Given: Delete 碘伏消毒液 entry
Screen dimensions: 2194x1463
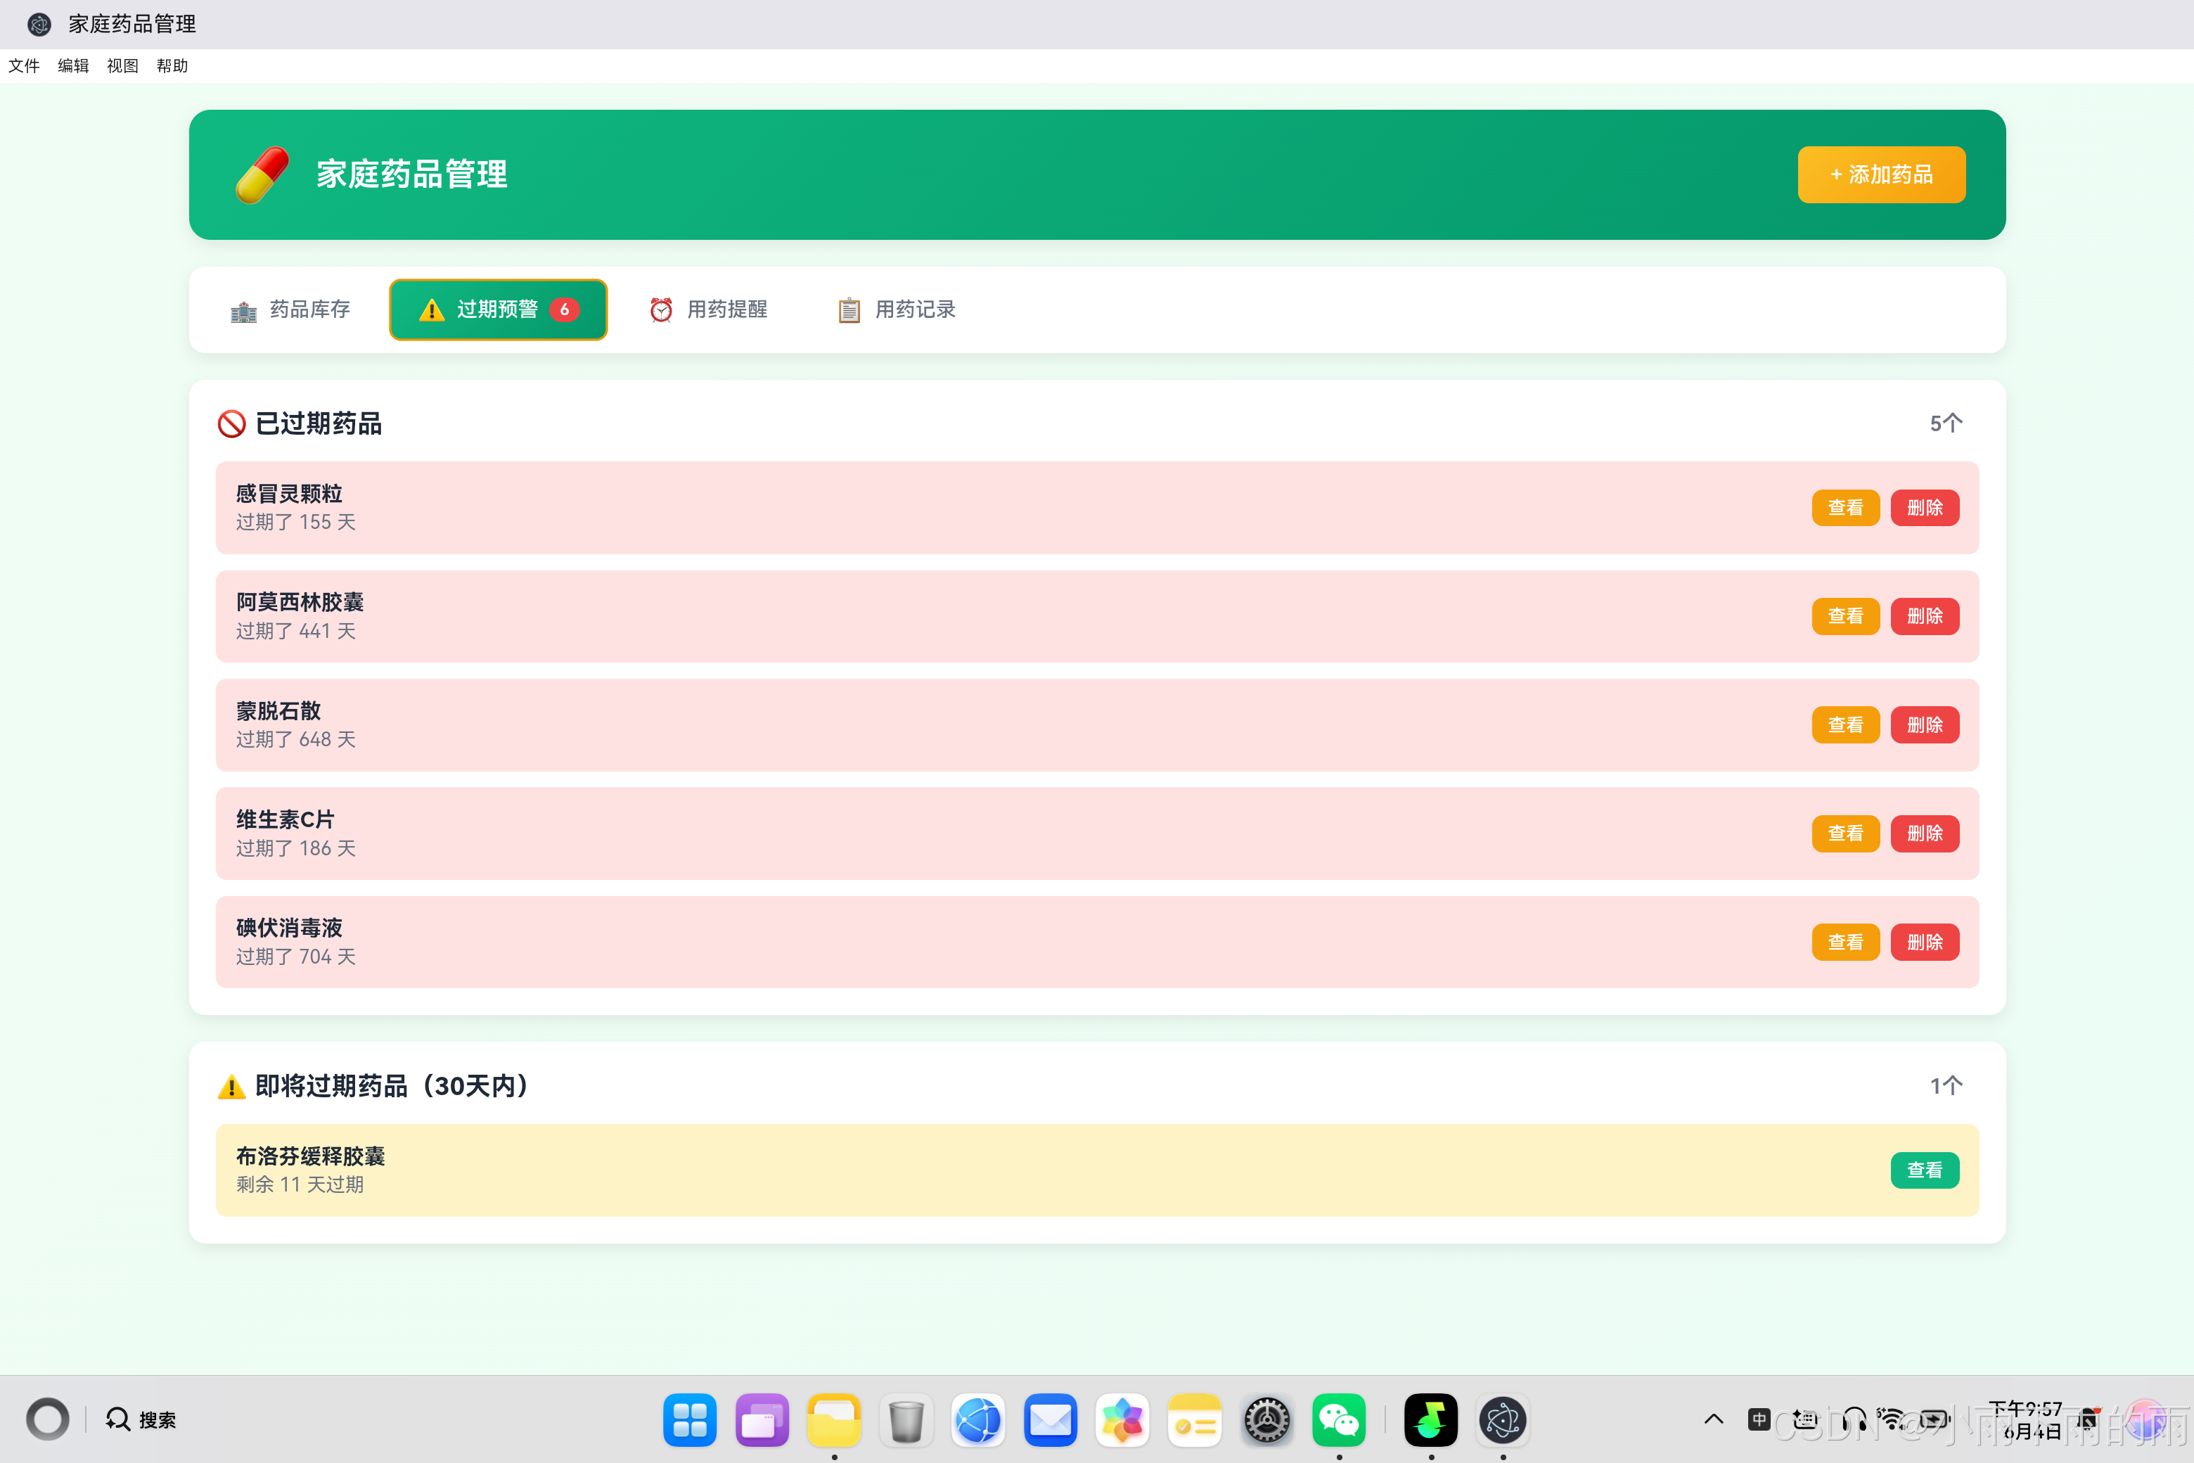Looking at the screenshot, I should pyautogui.click(x=1925, y=943).
